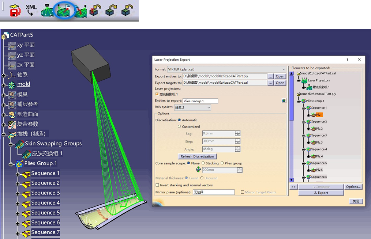Click the green box icon with right-curving arrow
This screenshot has width=371, height=239.
[111, 10]
